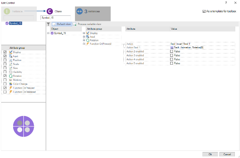Image resolution: width=240 pixels, height=158 pixels.
Task: Collapse the Function OnPressed group in grid
Action: click(84, 44)
